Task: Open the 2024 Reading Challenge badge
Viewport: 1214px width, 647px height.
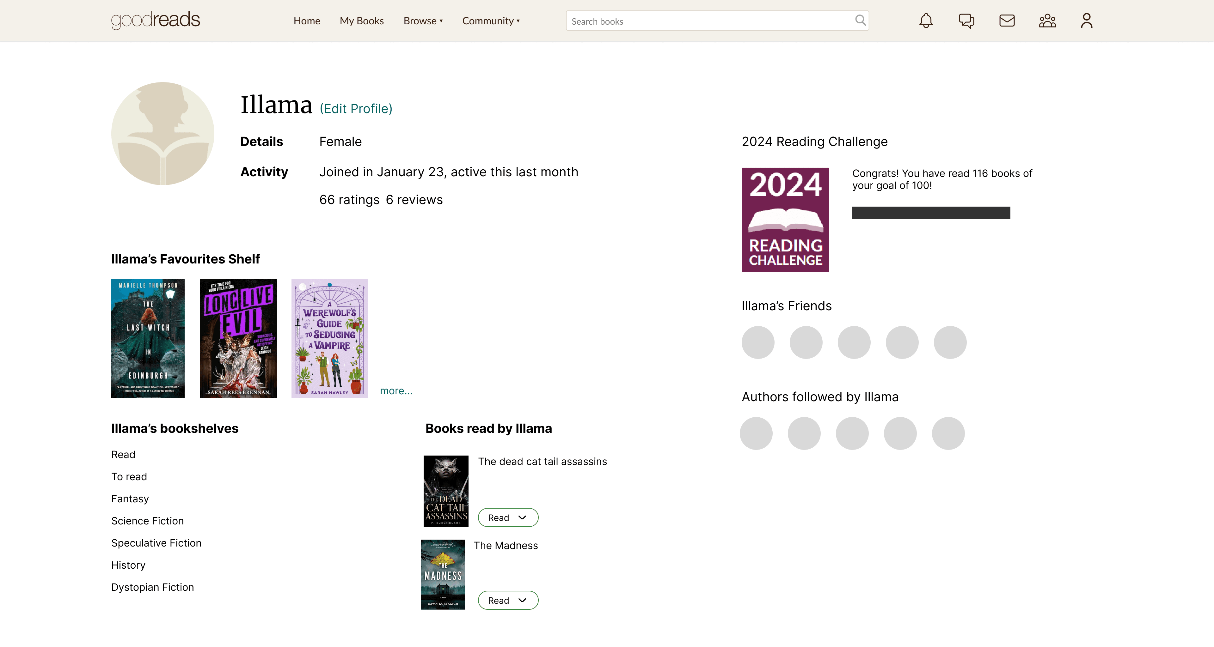Action: tap(785, 220)
